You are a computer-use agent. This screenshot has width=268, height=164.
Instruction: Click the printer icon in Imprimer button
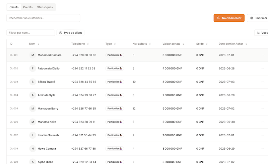pyautogui.click(x=252, y=18)
